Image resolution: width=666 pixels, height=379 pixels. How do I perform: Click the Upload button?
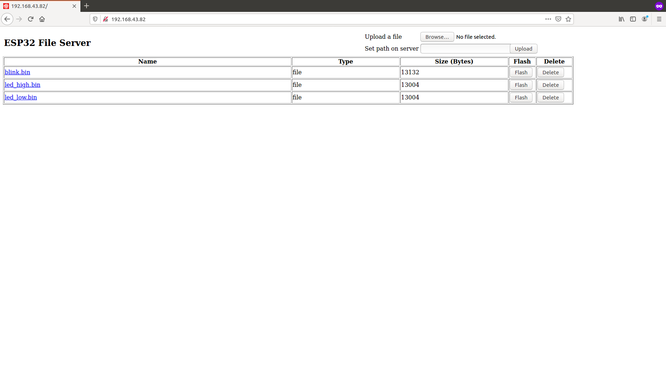click(523, 49)
